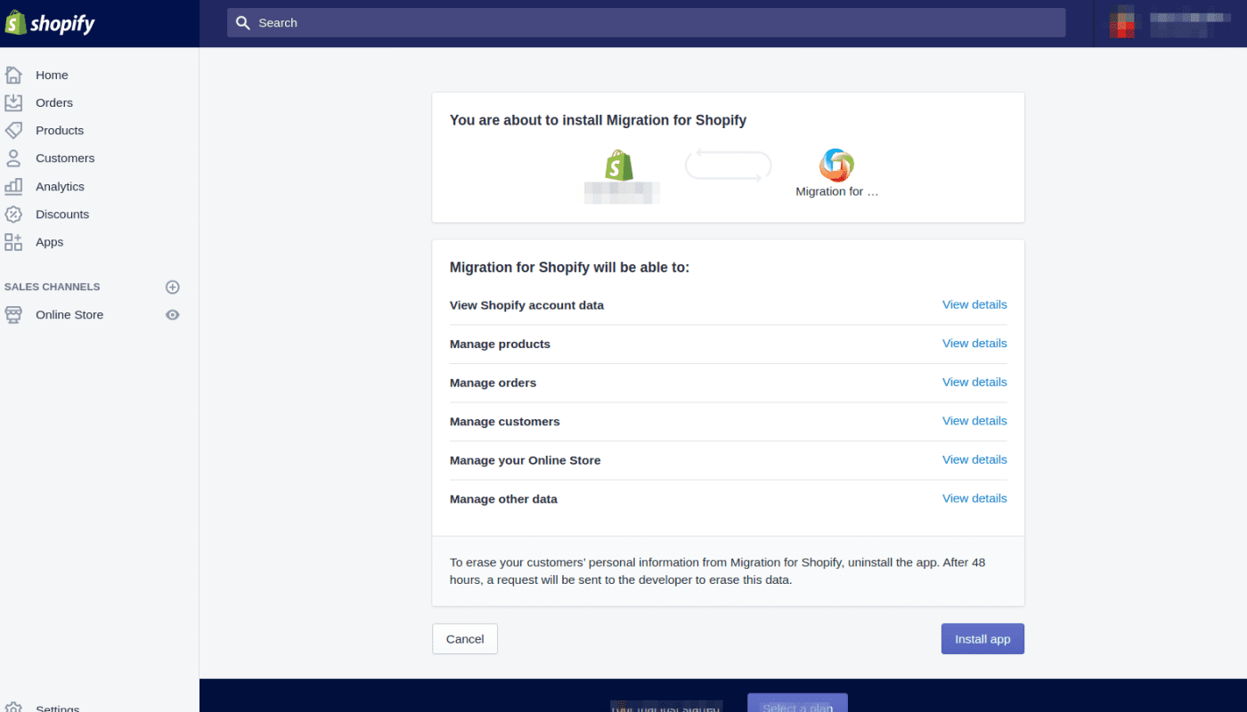Screen dimensions: 1247x712
Task: Click the 'Manage your Online Store' text
Action: point(526,460)
